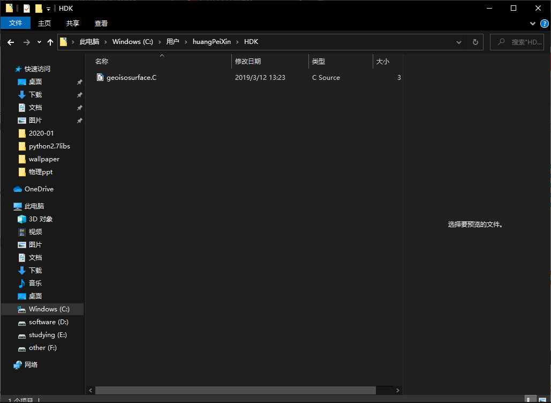
Task: Click the Back navigation arrow
Action: (11, 42)
